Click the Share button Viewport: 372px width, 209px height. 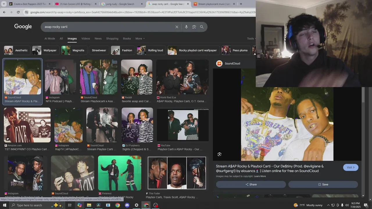[x=251, y=184]
